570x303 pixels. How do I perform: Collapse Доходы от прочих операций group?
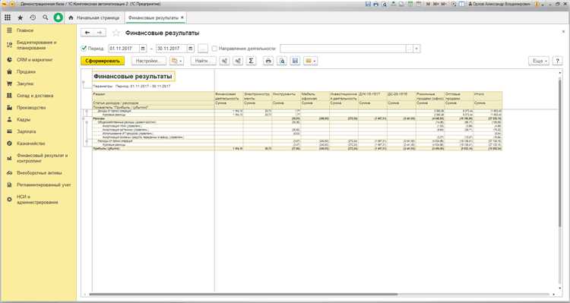[x=87, y=111]
